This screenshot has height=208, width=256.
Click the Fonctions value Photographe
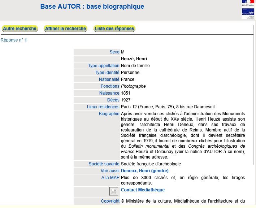pyautogui.click(x=133, y=86)
